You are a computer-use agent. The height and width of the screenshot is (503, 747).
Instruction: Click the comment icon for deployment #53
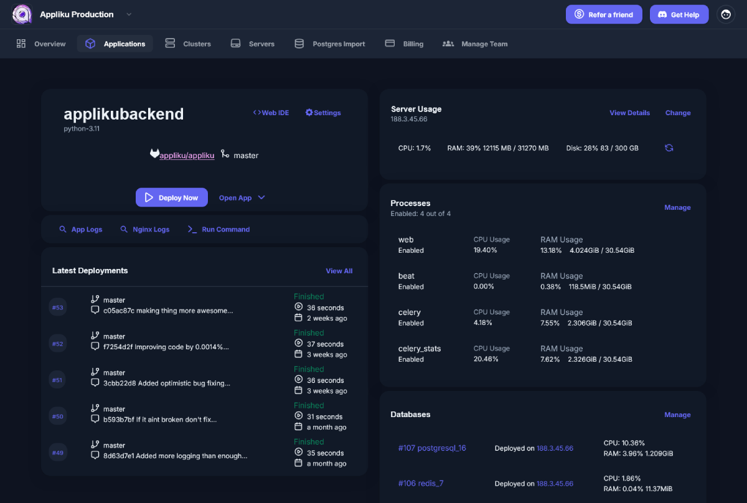click(95, 310)
